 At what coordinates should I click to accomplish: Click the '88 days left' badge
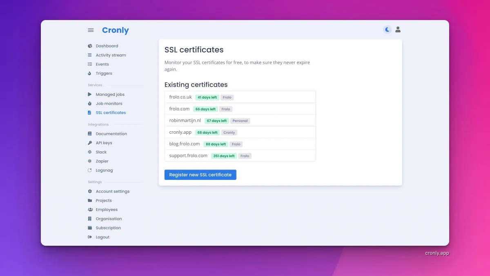[x=216, y=144]
